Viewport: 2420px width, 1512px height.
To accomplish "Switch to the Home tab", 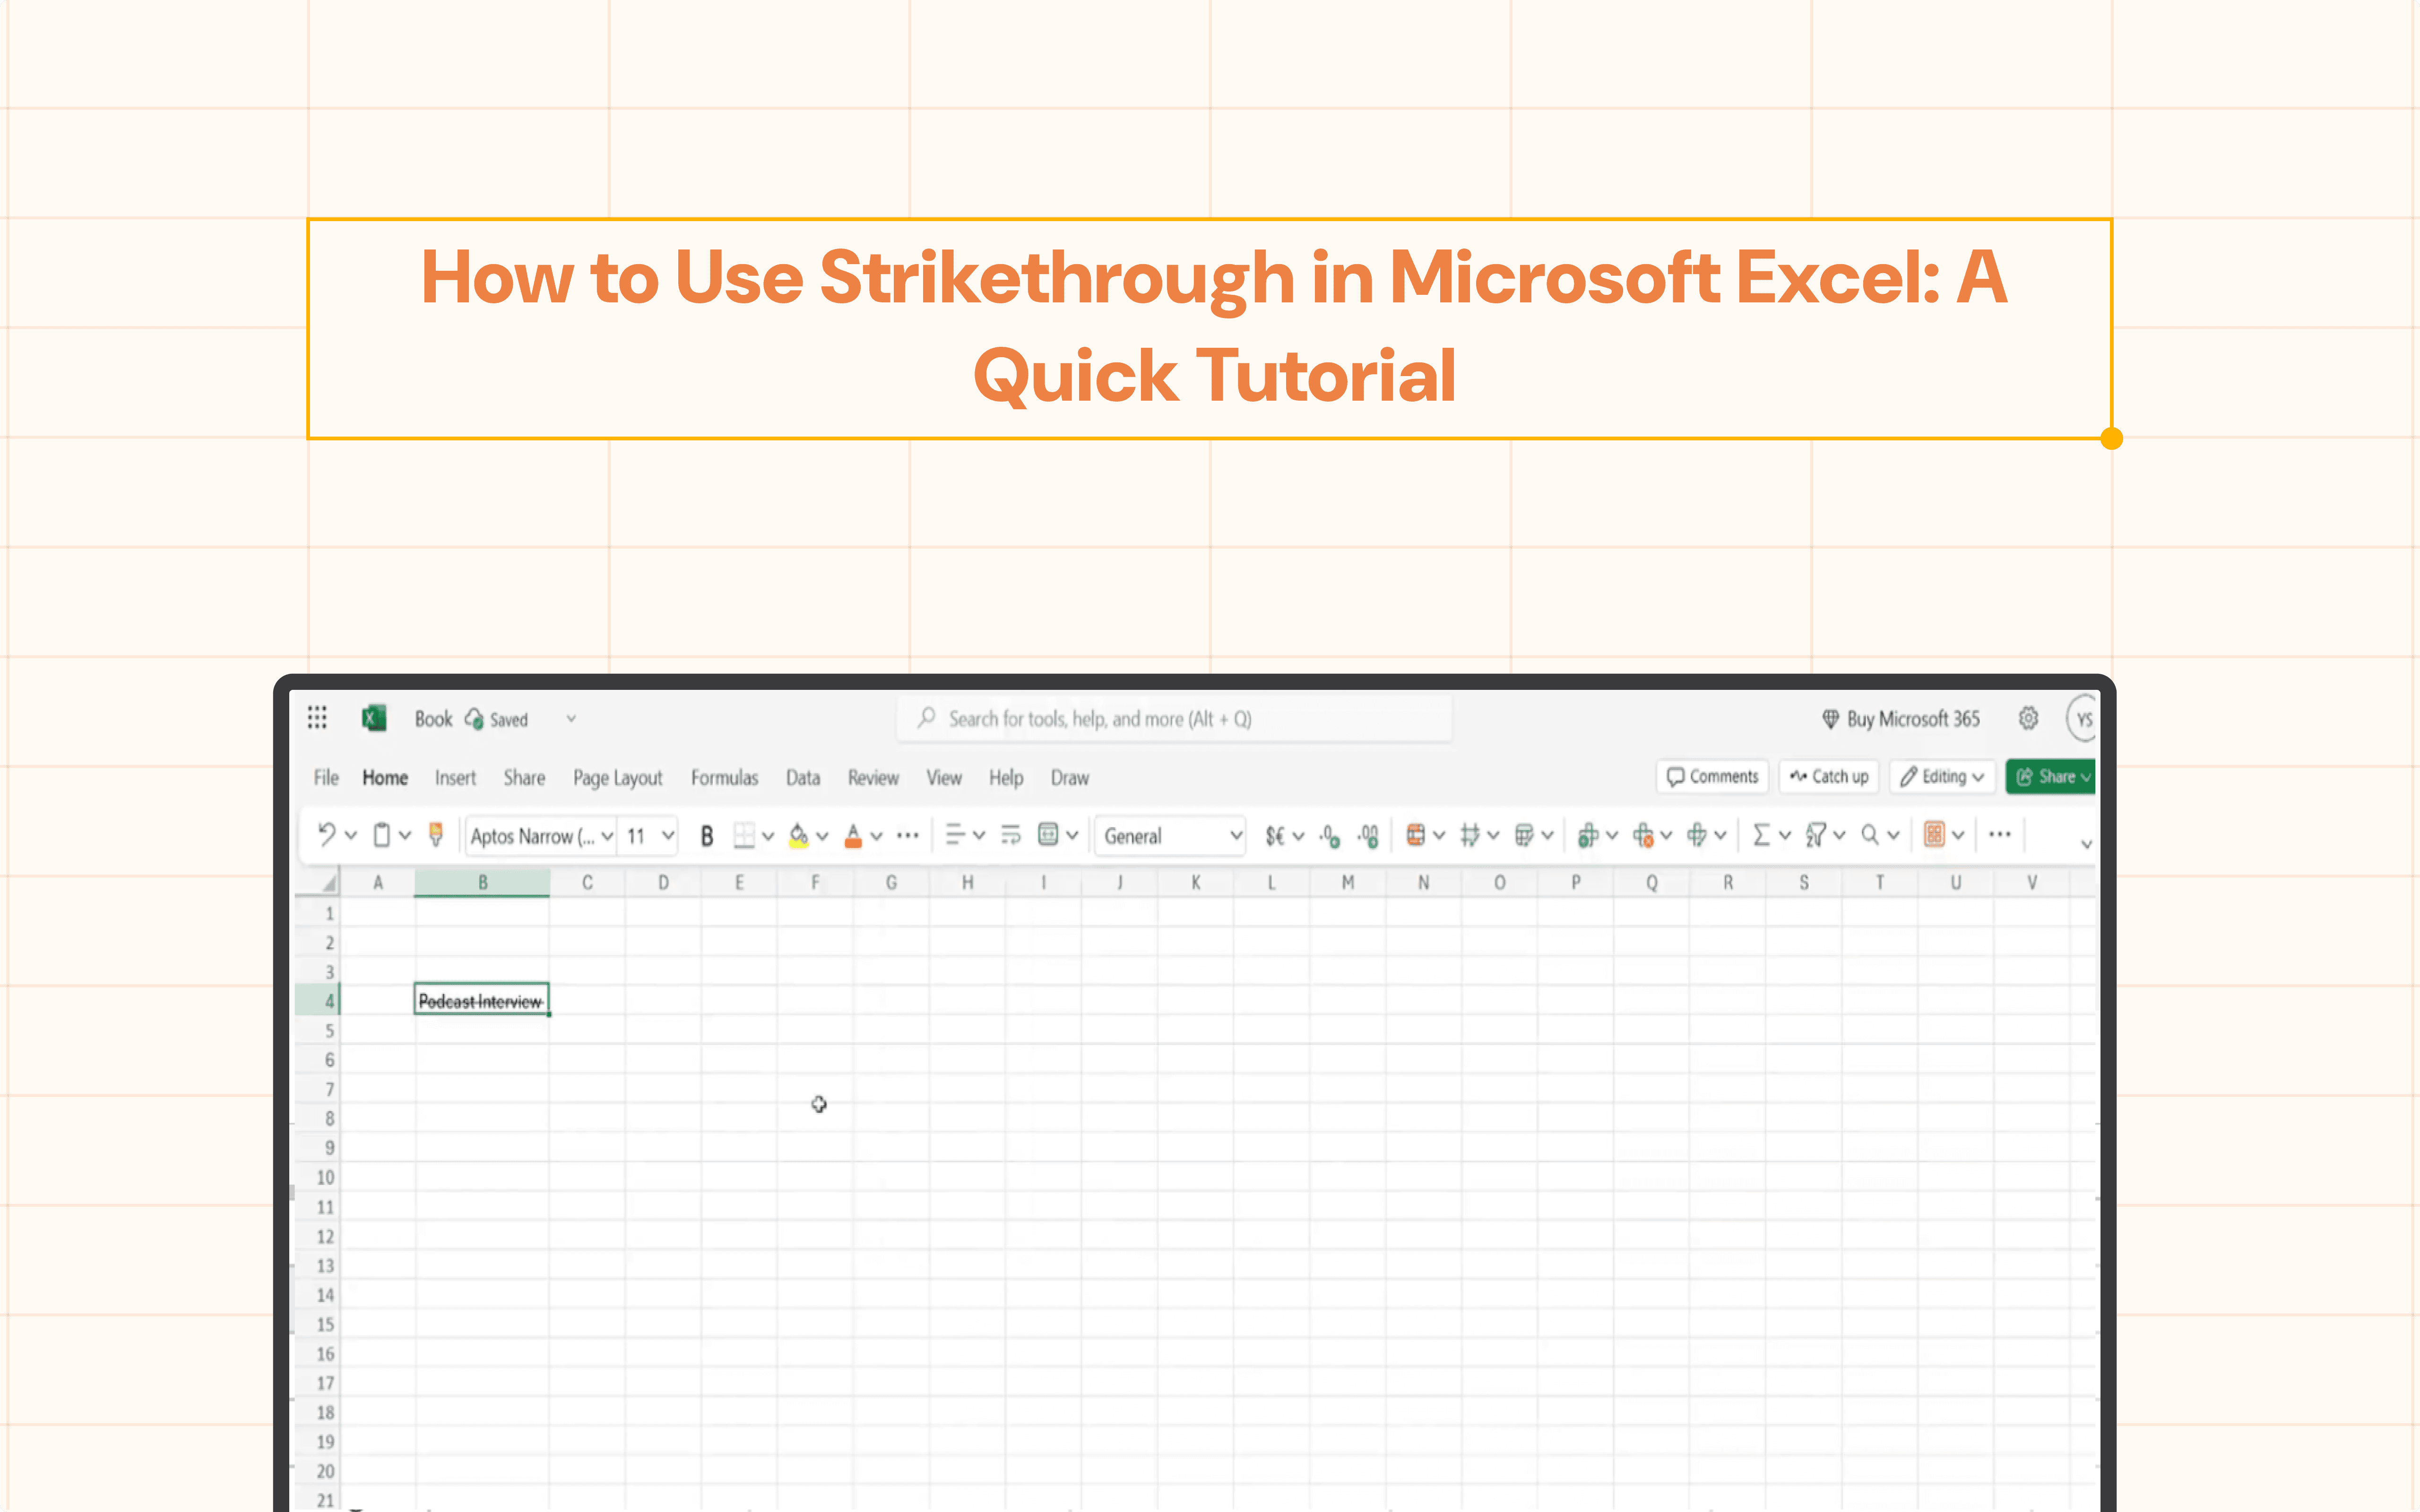I will click(385, 778).
